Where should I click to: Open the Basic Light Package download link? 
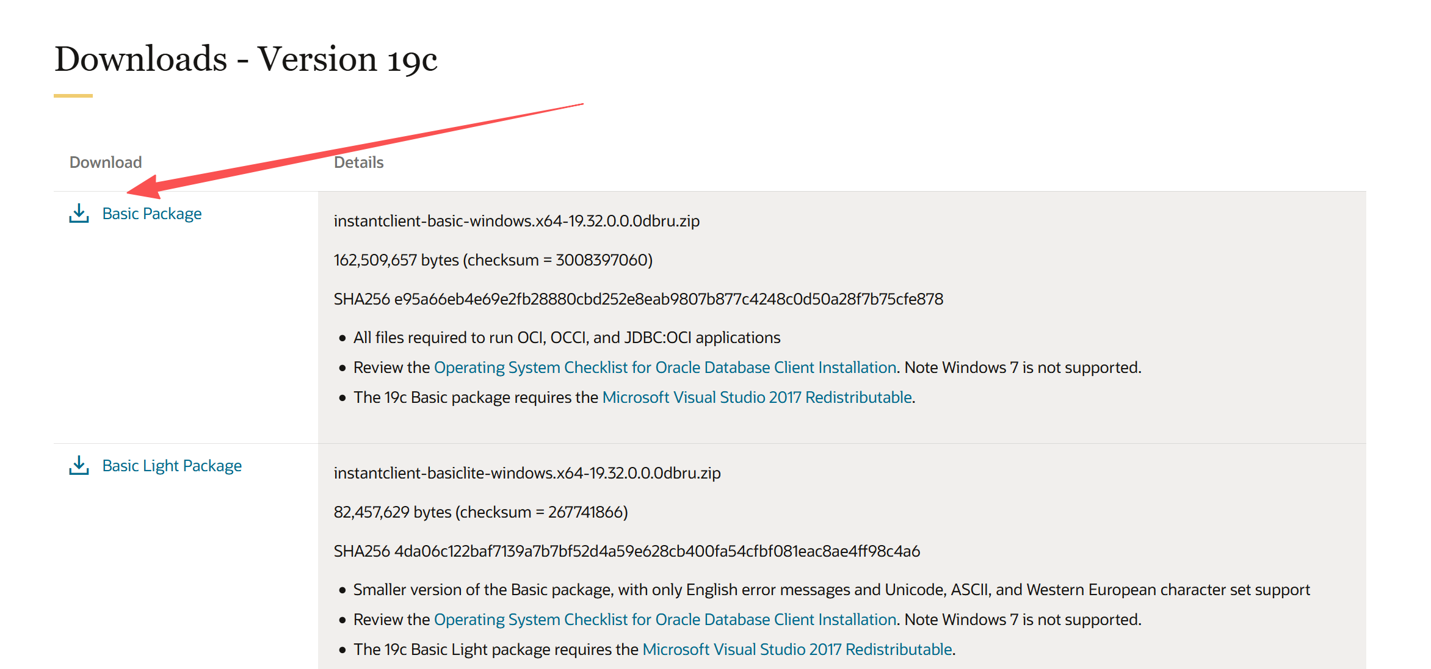click(172, 466)
